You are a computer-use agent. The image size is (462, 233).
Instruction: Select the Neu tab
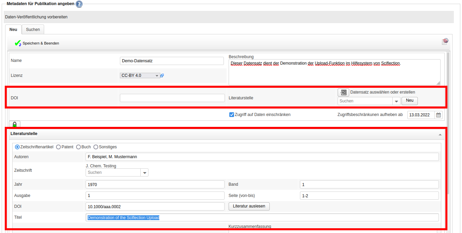tap(13, 30)
